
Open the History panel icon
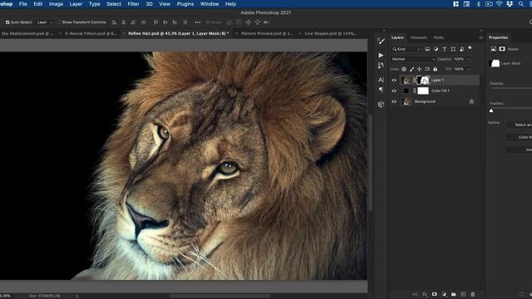click(x=381, y=66)
